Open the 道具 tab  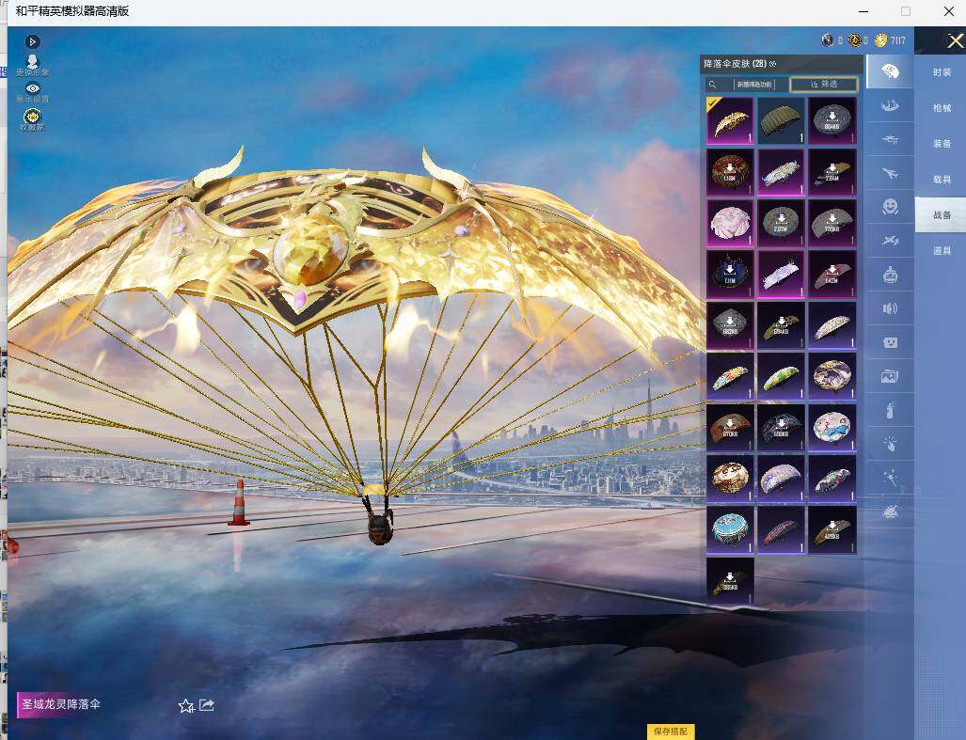pos(942,250)
